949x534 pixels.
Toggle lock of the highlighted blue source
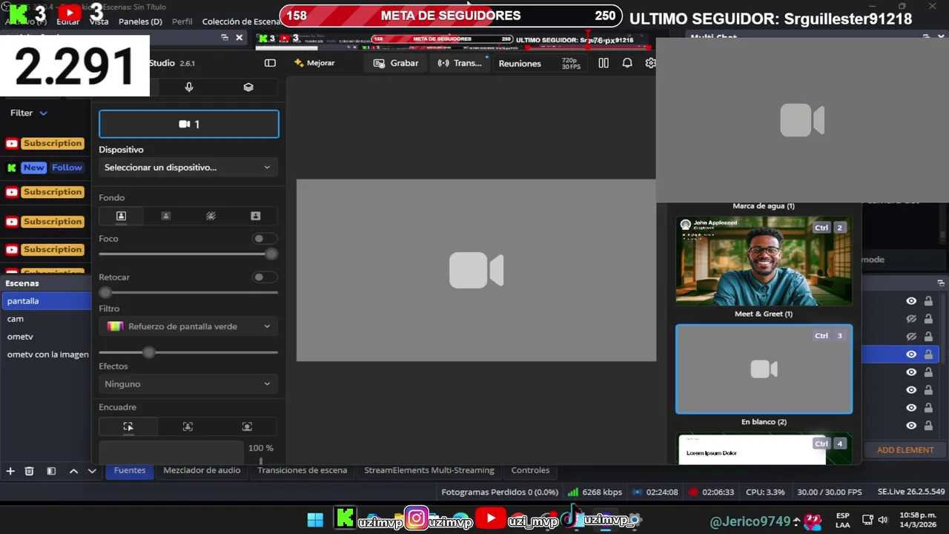point(928,355)
